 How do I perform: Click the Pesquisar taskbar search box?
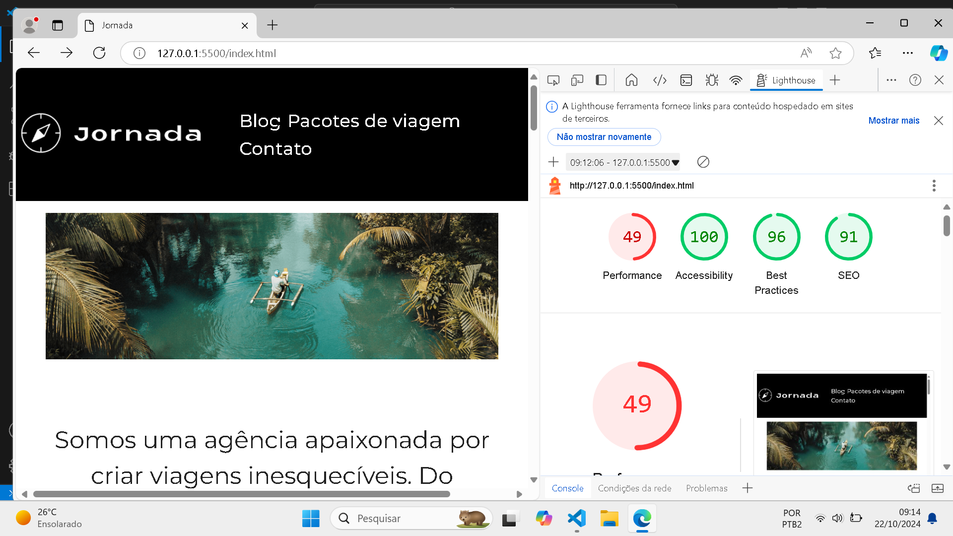click(411, 519)
